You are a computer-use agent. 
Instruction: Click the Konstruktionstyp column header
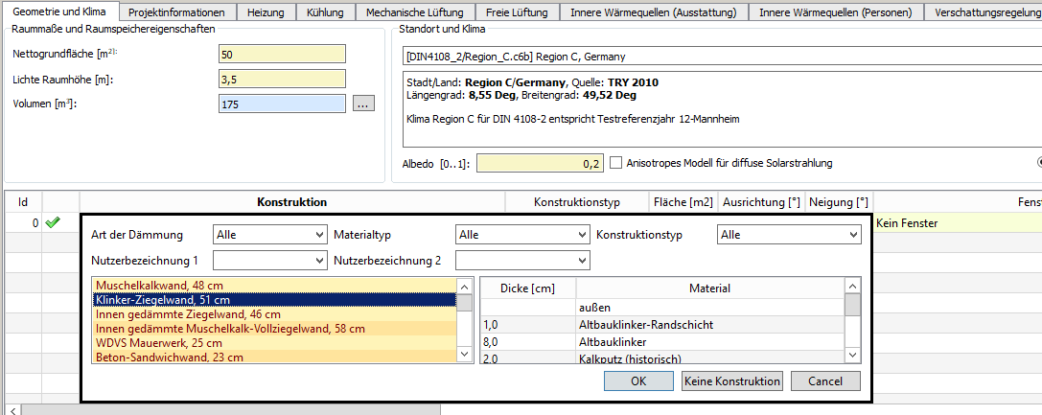[x=577, y=202]
